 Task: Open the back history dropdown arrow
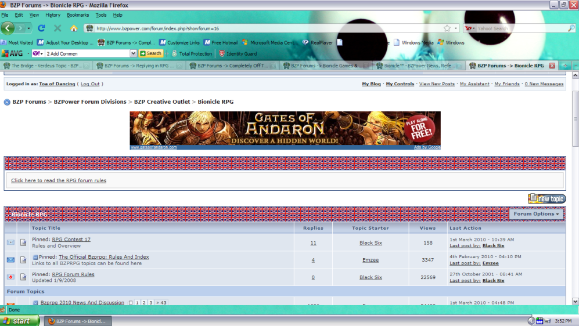pyautogui.click(x=29, y=28)
